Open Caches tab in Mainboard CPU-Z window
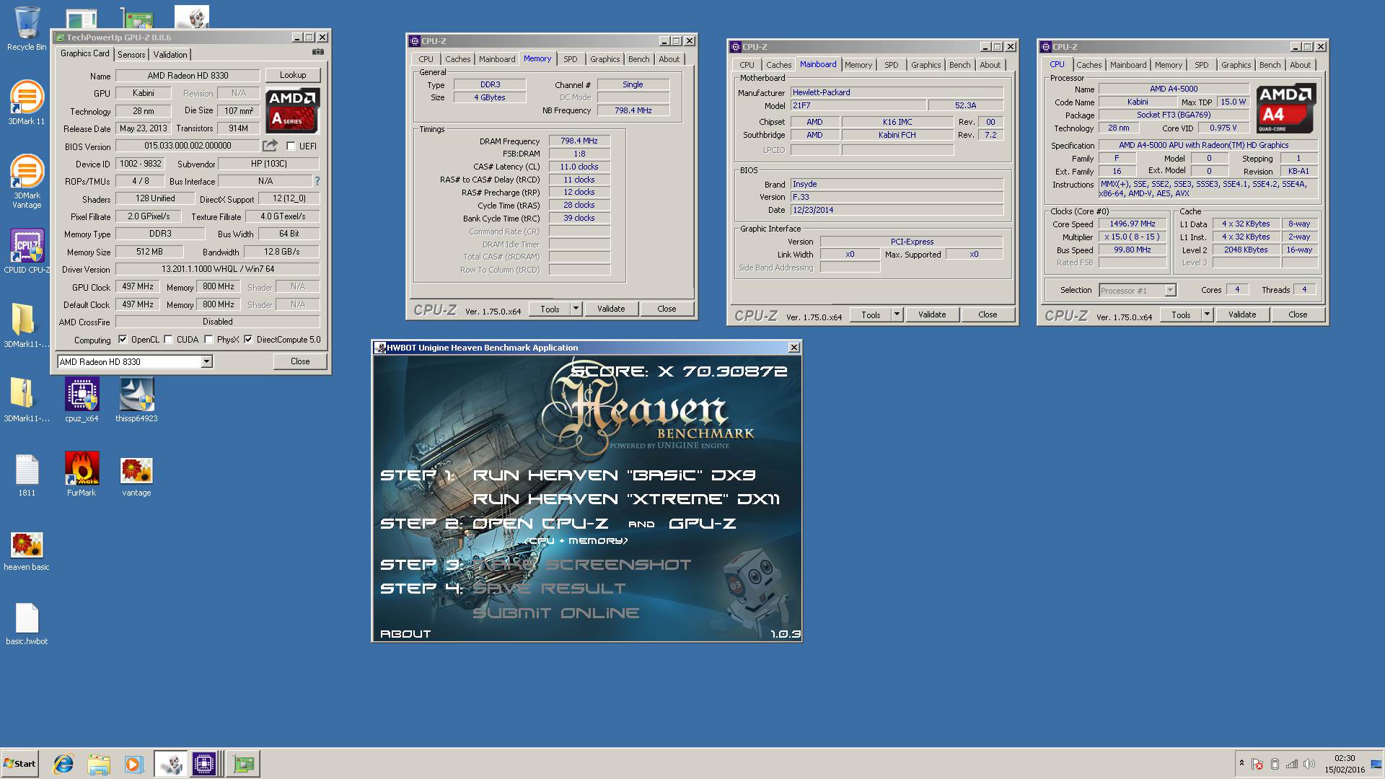Viewport: 1385px width, 779px height. pos(778,65)
